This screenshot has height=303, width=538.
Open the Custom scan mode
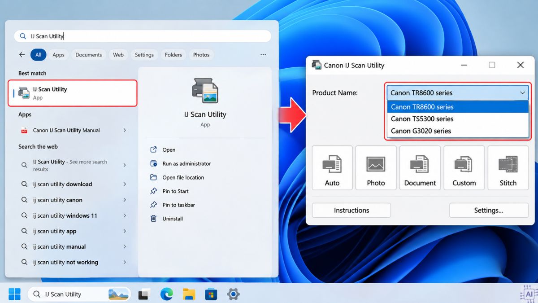tap(464, 167)
